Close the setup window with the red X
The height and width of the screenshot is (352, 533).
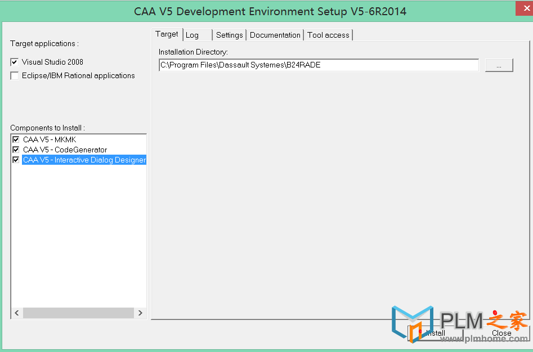point(525,8)
